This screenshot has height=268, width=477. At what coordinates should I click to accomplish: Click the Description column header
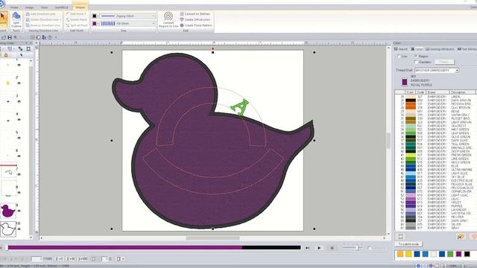(462, 92)
